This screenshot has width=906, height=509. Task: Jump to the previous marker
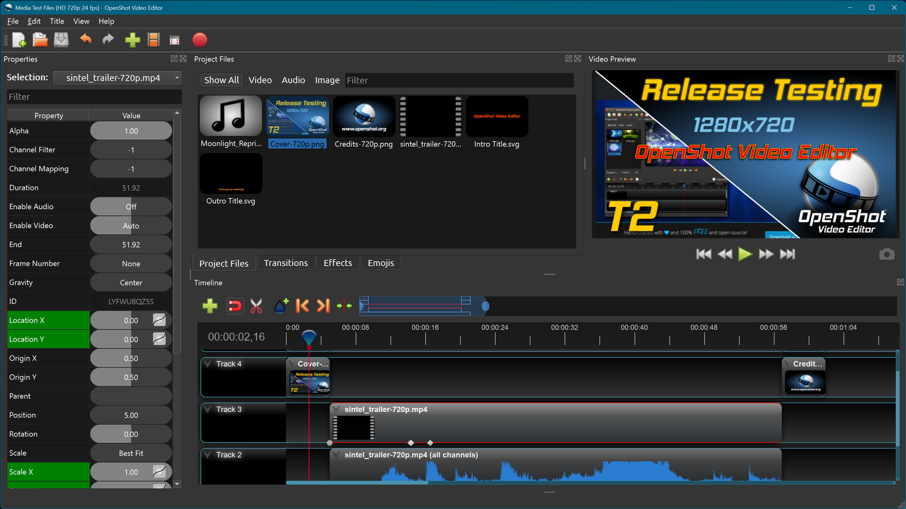coord(302,306)
